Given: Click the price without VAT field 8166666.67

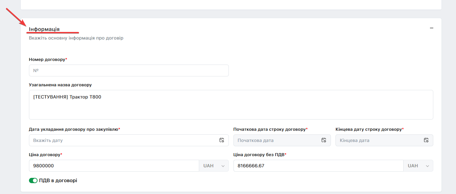Looking at the screenshot, I should [x=318, y=166].
